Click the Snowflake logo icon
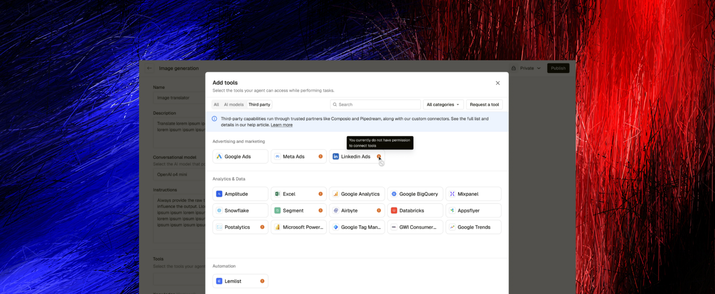Image resolution: width=715 pixels, height=294 pixels. click(219, 211)
